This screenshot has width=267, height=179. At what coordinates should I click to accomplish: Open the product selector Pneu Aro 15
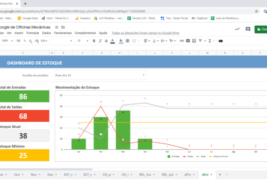tap(100, 75)
